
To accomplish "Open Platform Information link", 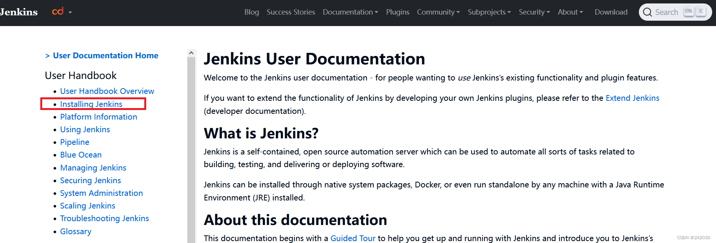I will [x=99, y=117].
